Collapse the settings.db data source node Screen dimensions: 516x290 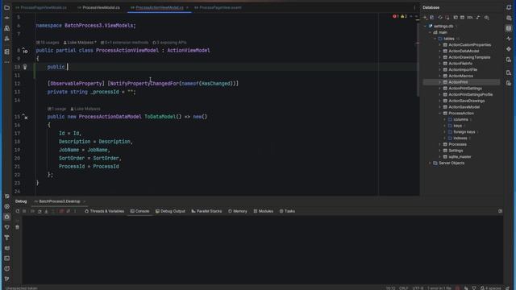[425, 26]
